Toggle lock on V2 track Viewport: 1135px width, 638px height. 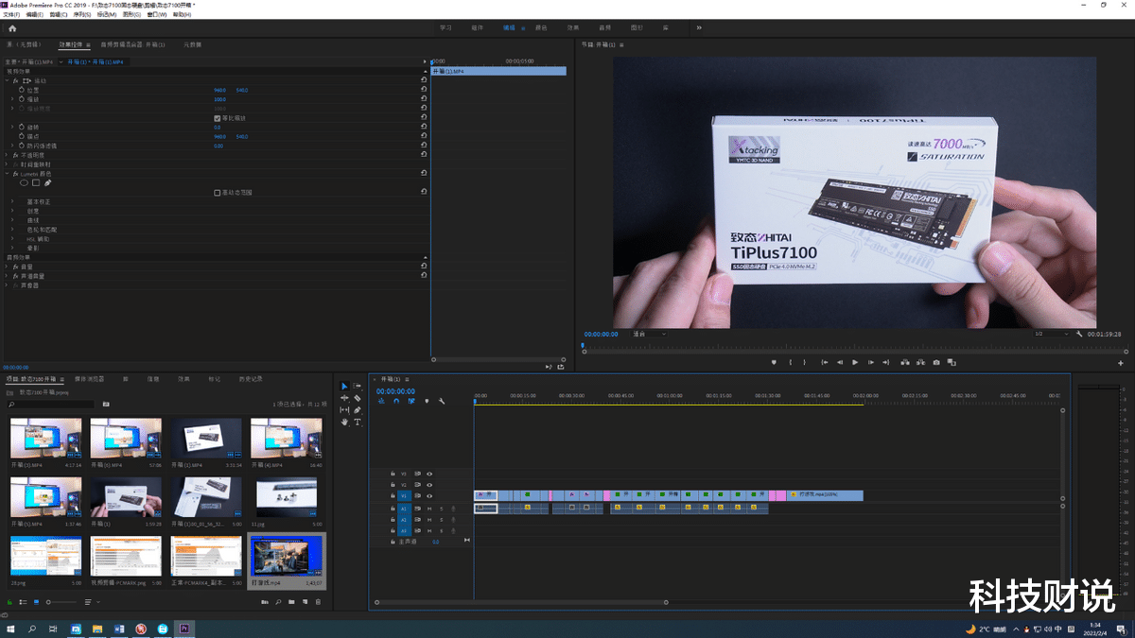point(392,484)
